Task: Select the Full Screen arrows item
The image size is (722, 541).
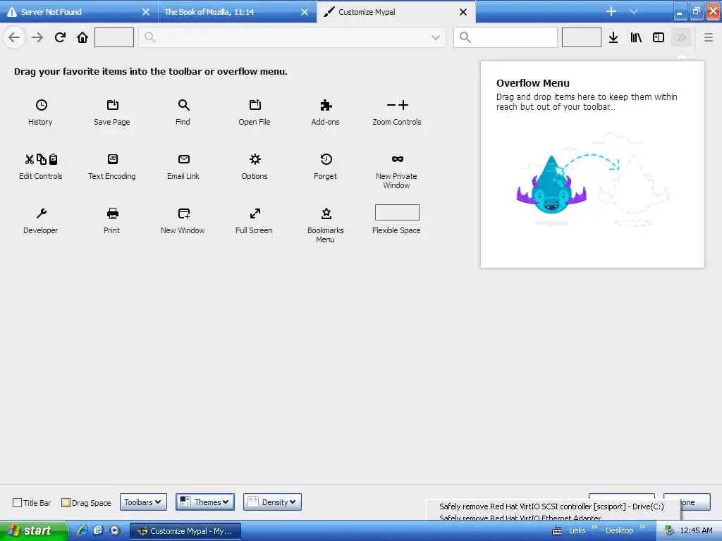Action: click(254, 220)
